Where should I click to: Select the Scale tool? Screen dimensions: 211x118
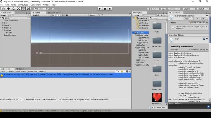coord(18,9)
